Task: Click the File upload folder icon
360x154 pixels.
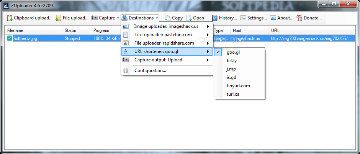Action: click(59, 18)
